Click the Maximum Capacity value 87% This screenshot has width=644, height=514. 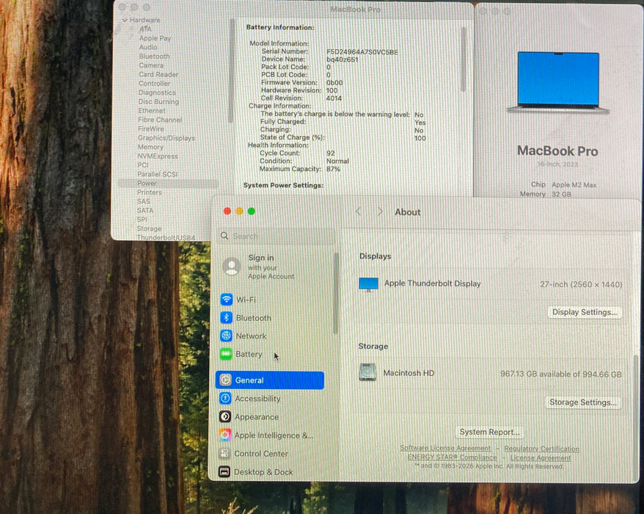pos(333,169)
